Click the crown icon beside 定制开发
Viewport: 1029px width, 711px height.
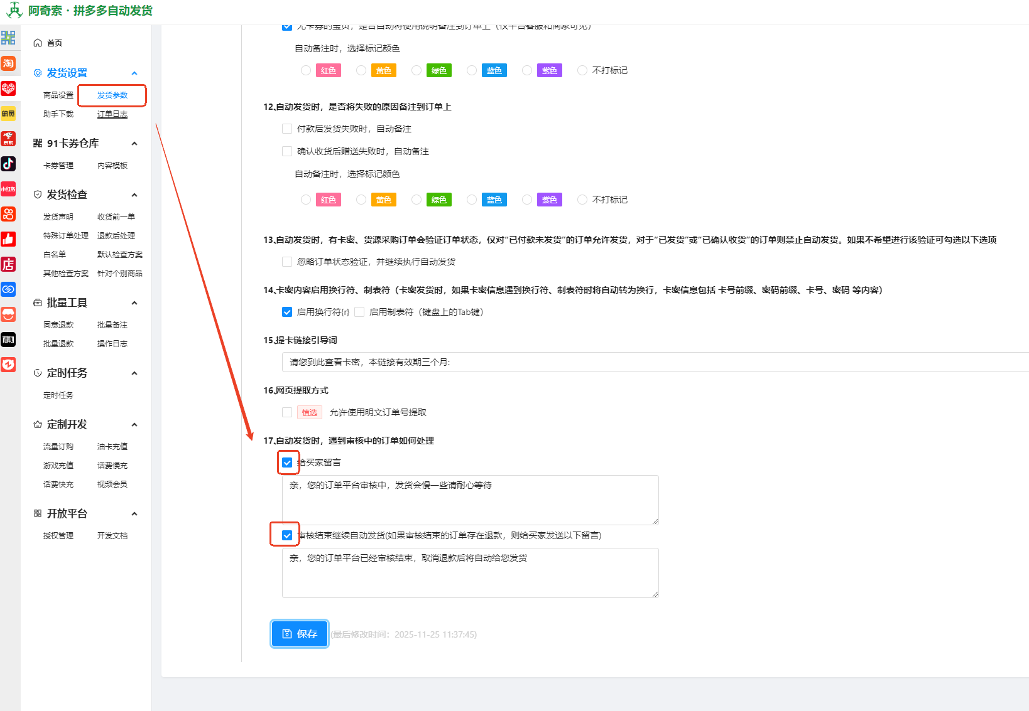point(38,424)
